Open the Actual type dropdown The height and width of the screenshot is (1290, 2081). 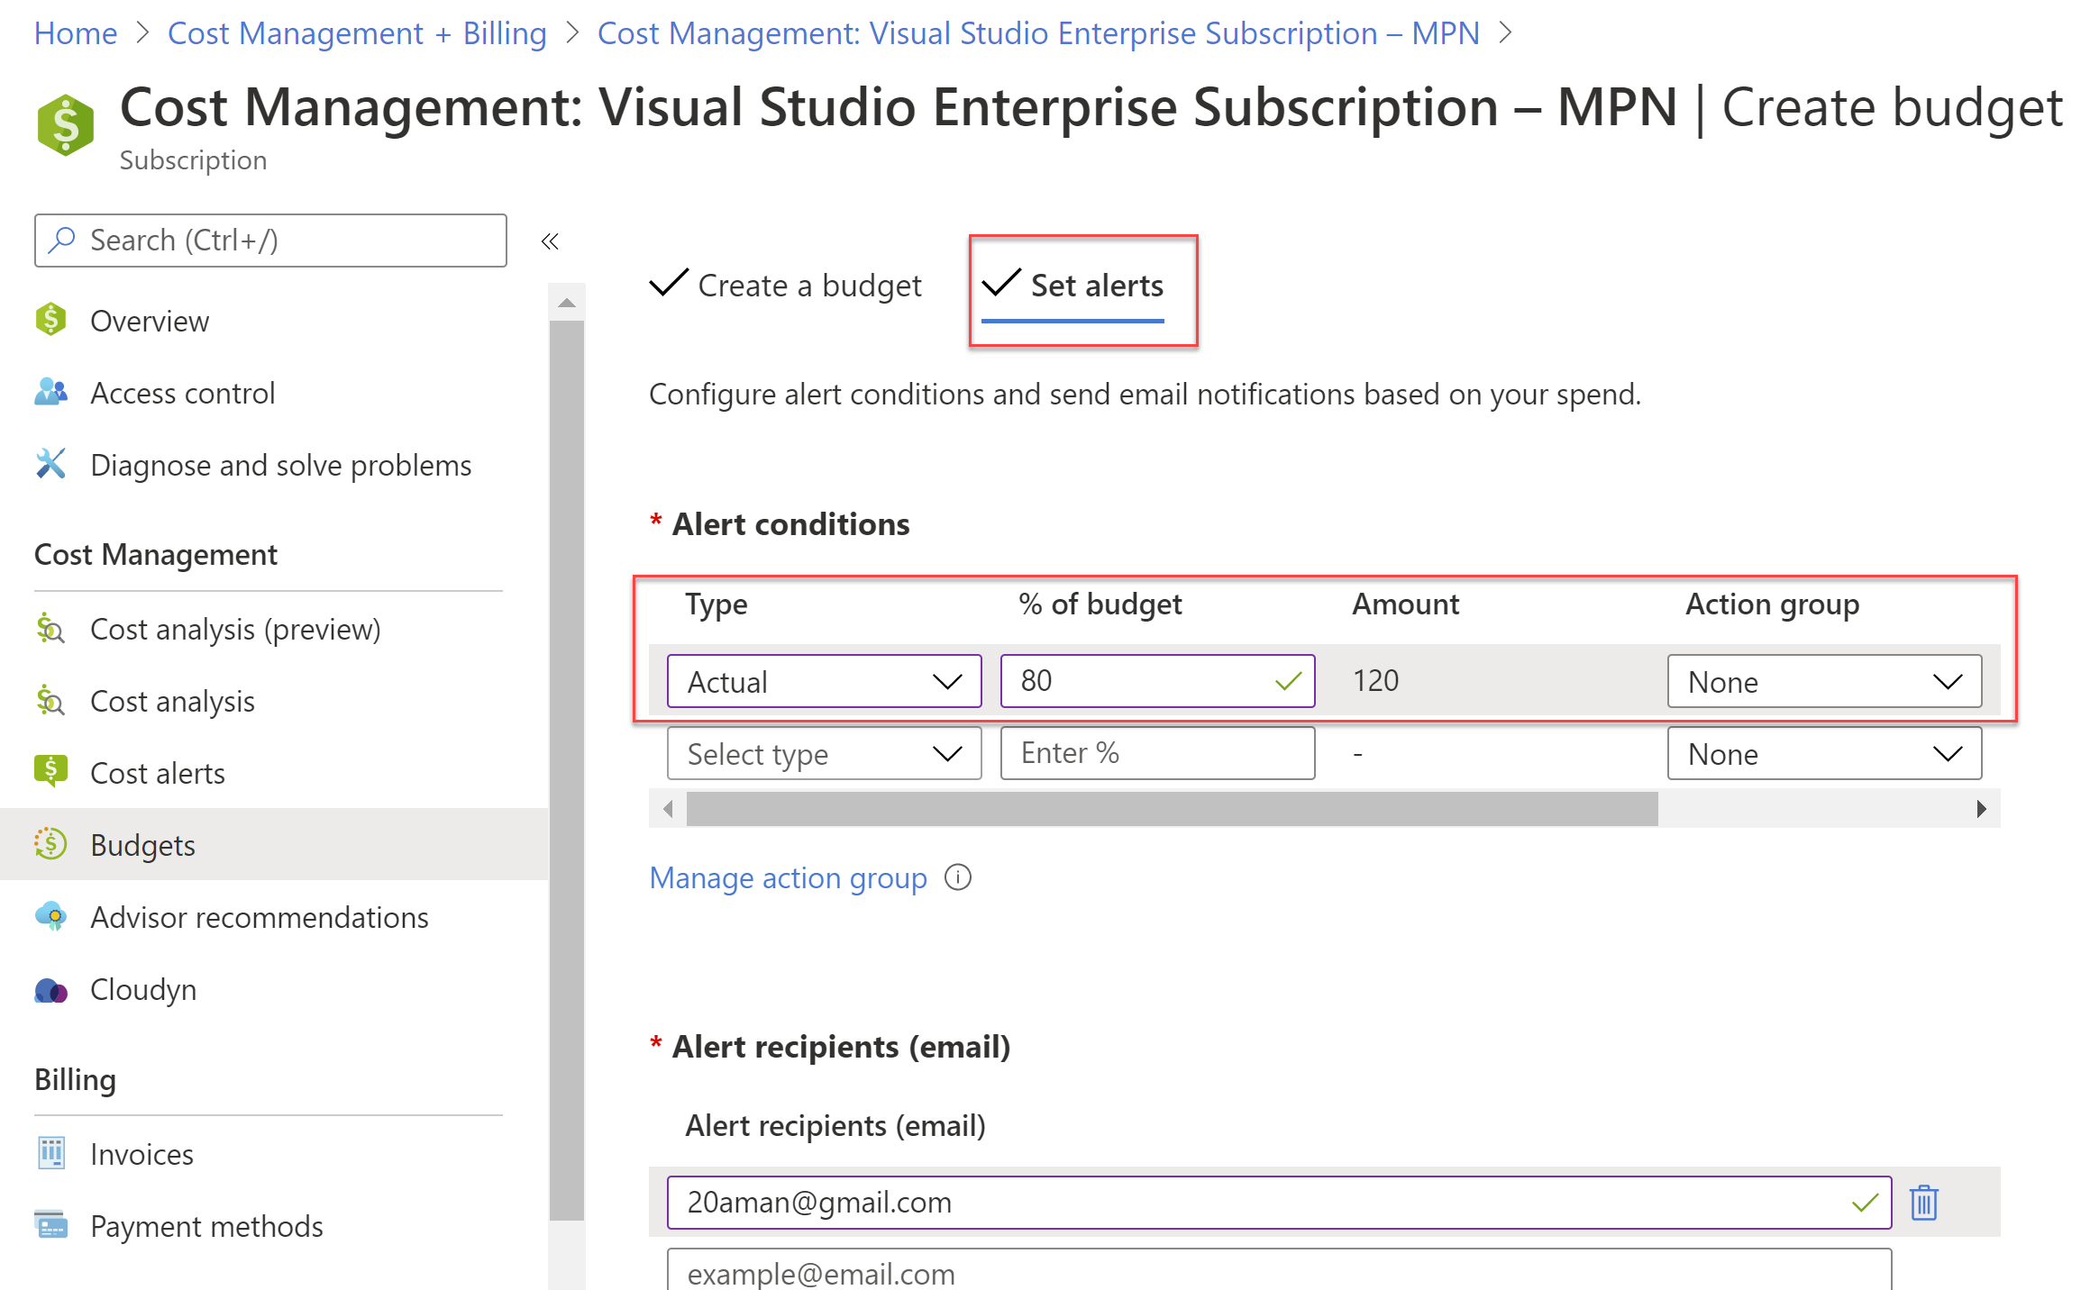tap(824, 681)
